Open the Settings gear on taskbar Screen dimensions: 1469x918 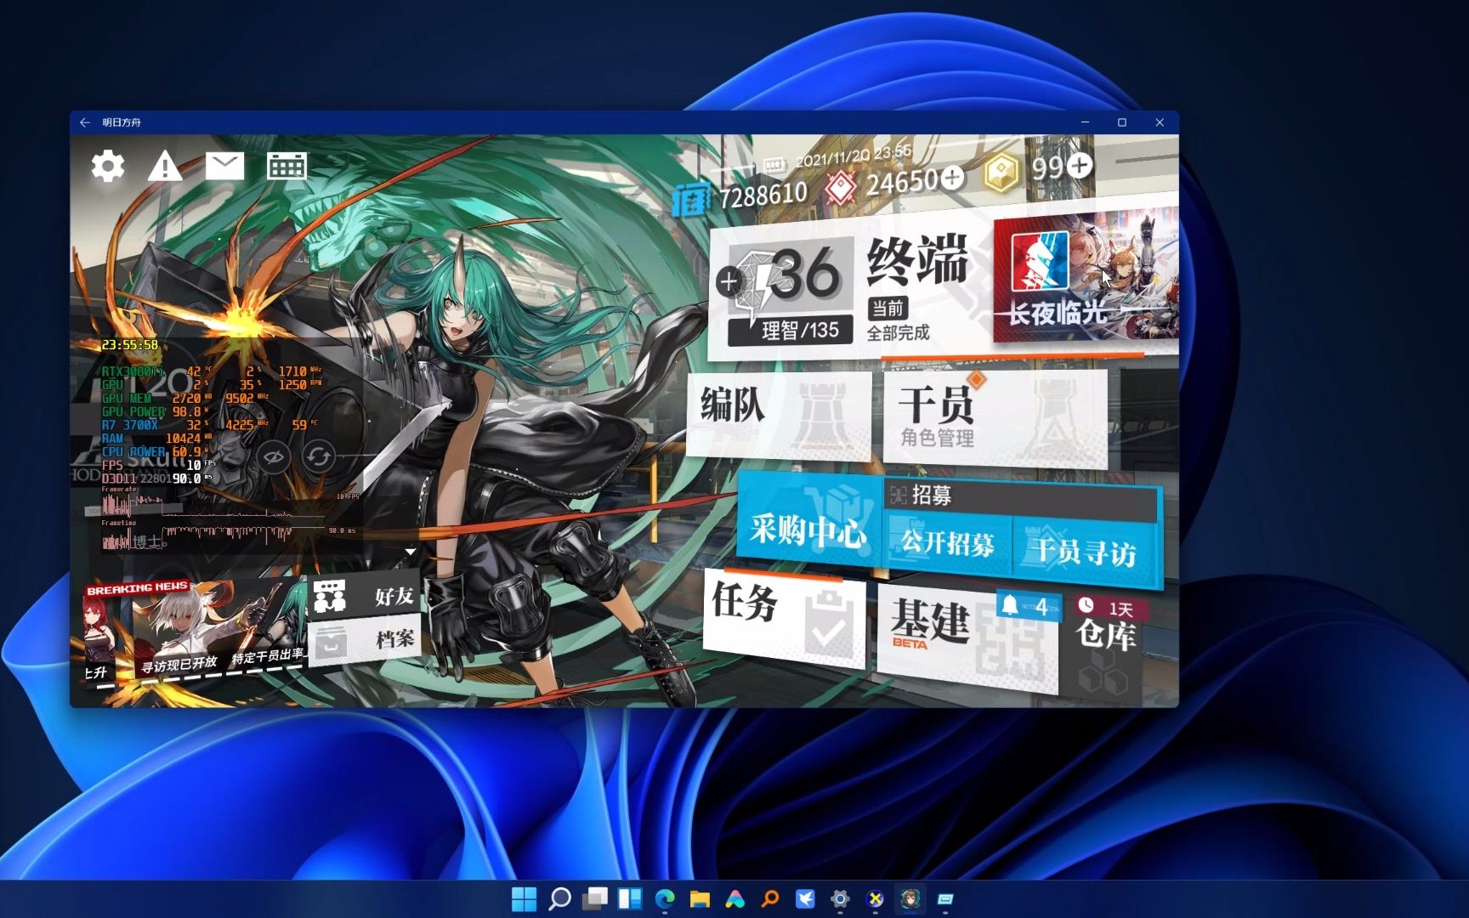pos(840,898)
